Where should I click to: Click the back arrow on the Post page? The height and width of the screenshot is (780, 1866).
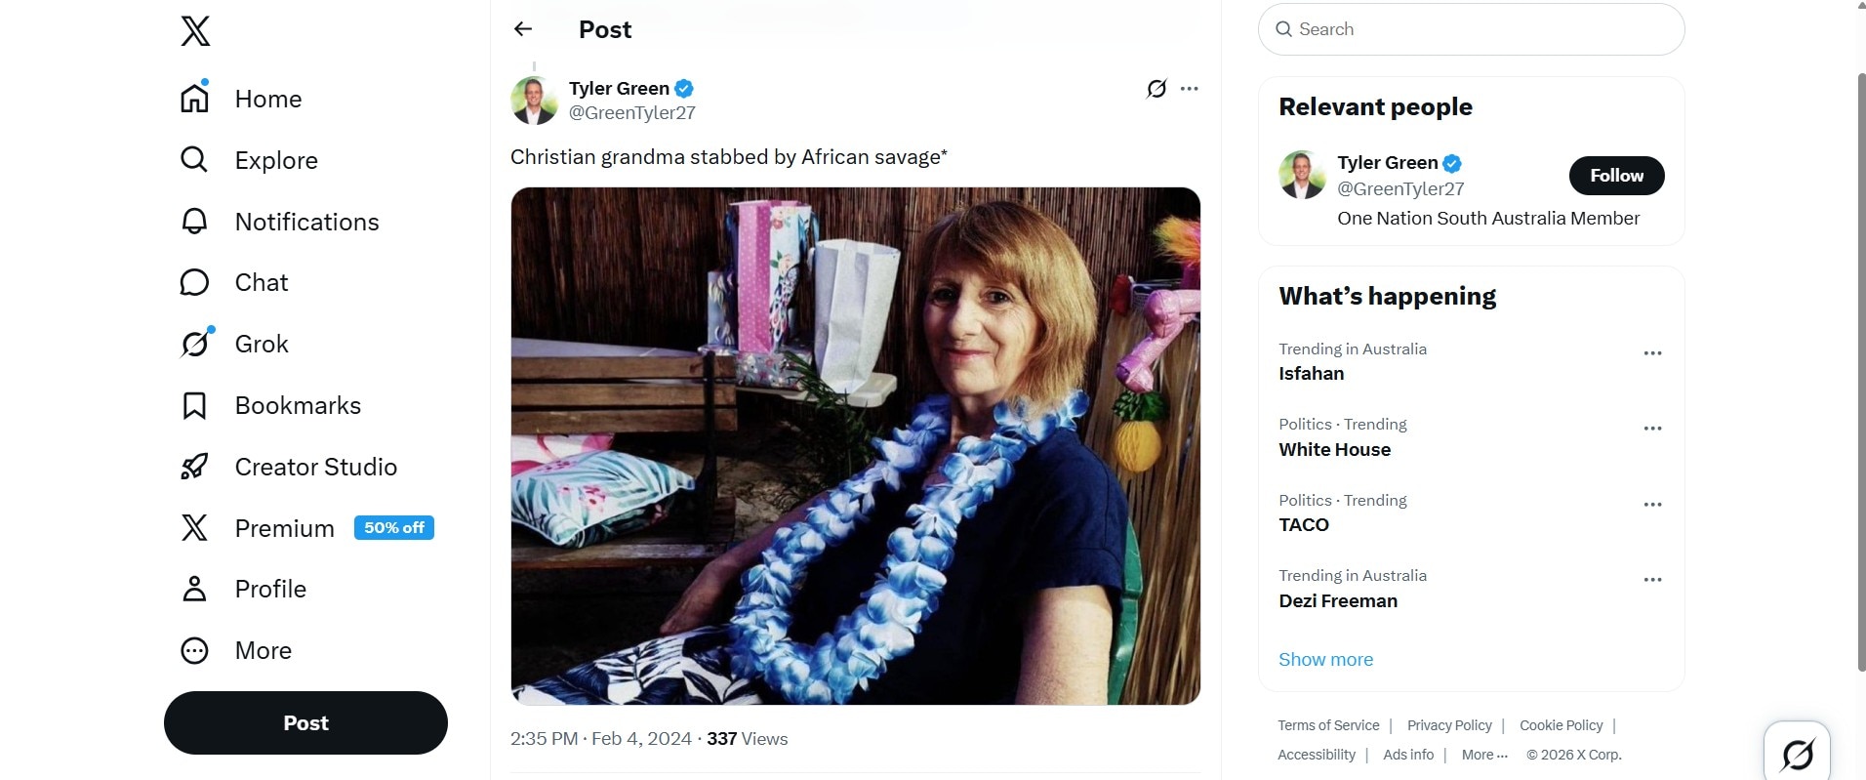(x=524, y=28)
